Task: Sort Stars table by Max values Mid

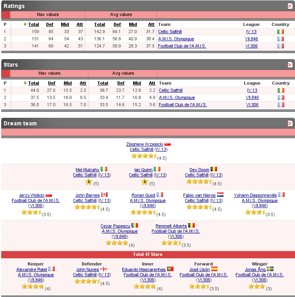Action: click(x=68, y=83)
